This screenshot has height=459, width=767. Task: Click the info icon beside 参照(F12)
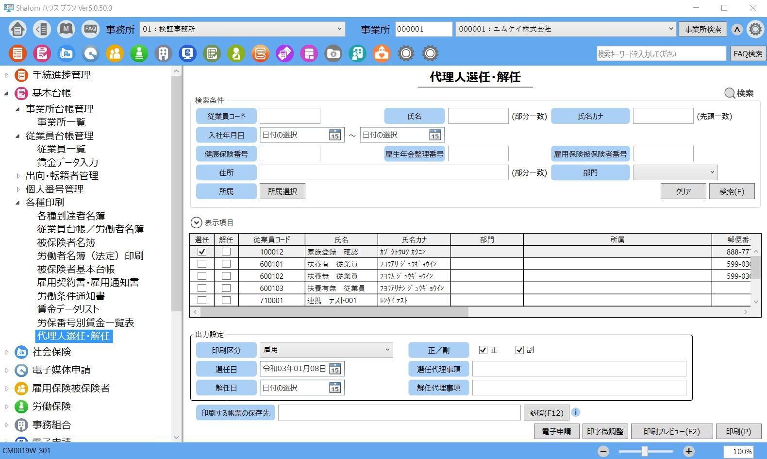[x=576, y=412]
